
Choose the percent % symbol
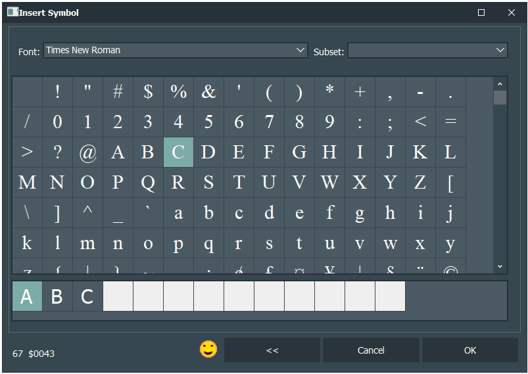[178, 91]
